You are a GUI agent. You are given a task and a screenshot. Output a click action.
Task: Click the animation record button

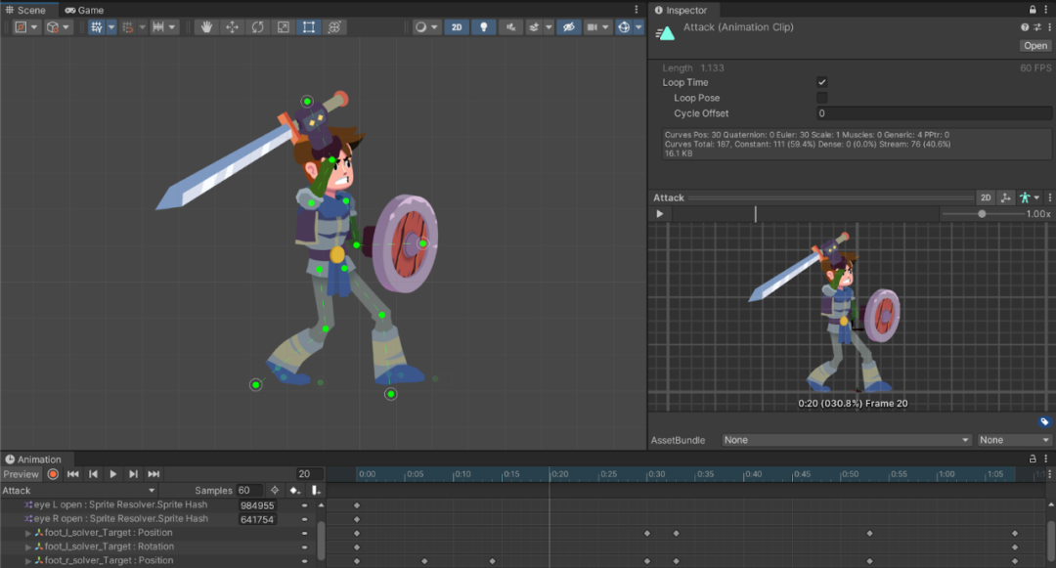(x=53, y=474)
